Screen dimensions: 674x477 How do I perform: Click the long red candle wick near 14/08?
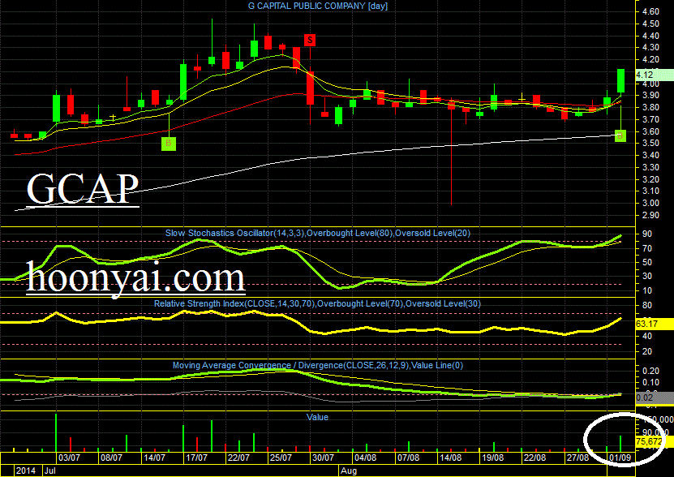pyautogui.click(x=451, y=157)
